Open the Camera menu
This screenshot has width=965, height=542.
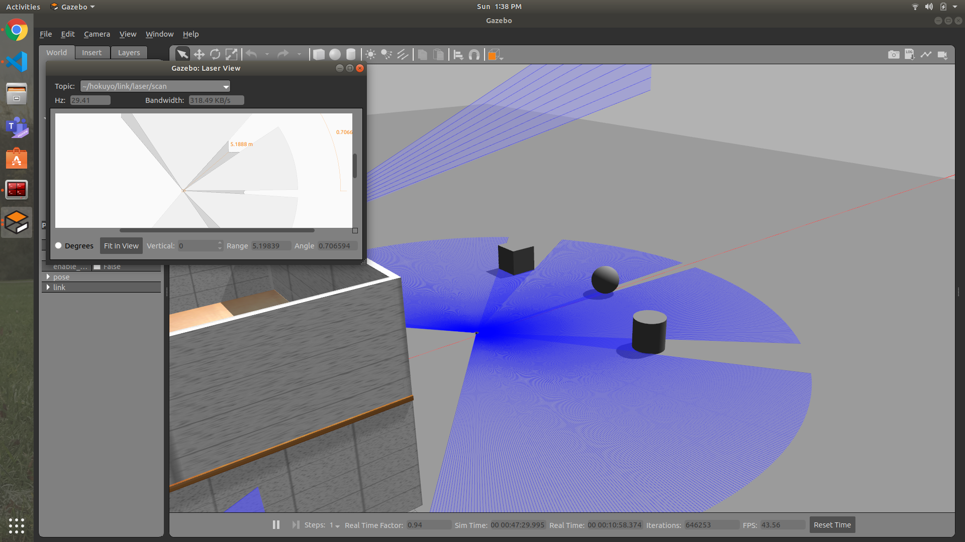pos(97,34)
